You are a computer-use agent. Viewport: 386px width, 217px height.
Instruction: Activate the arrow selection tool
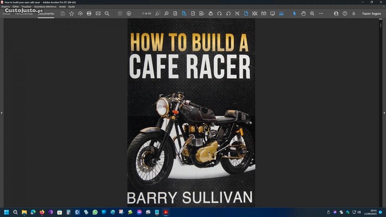point(294,13)
